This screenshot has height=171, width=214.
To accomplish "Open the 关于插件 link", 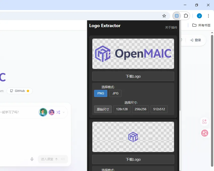I will coord(171,28).
